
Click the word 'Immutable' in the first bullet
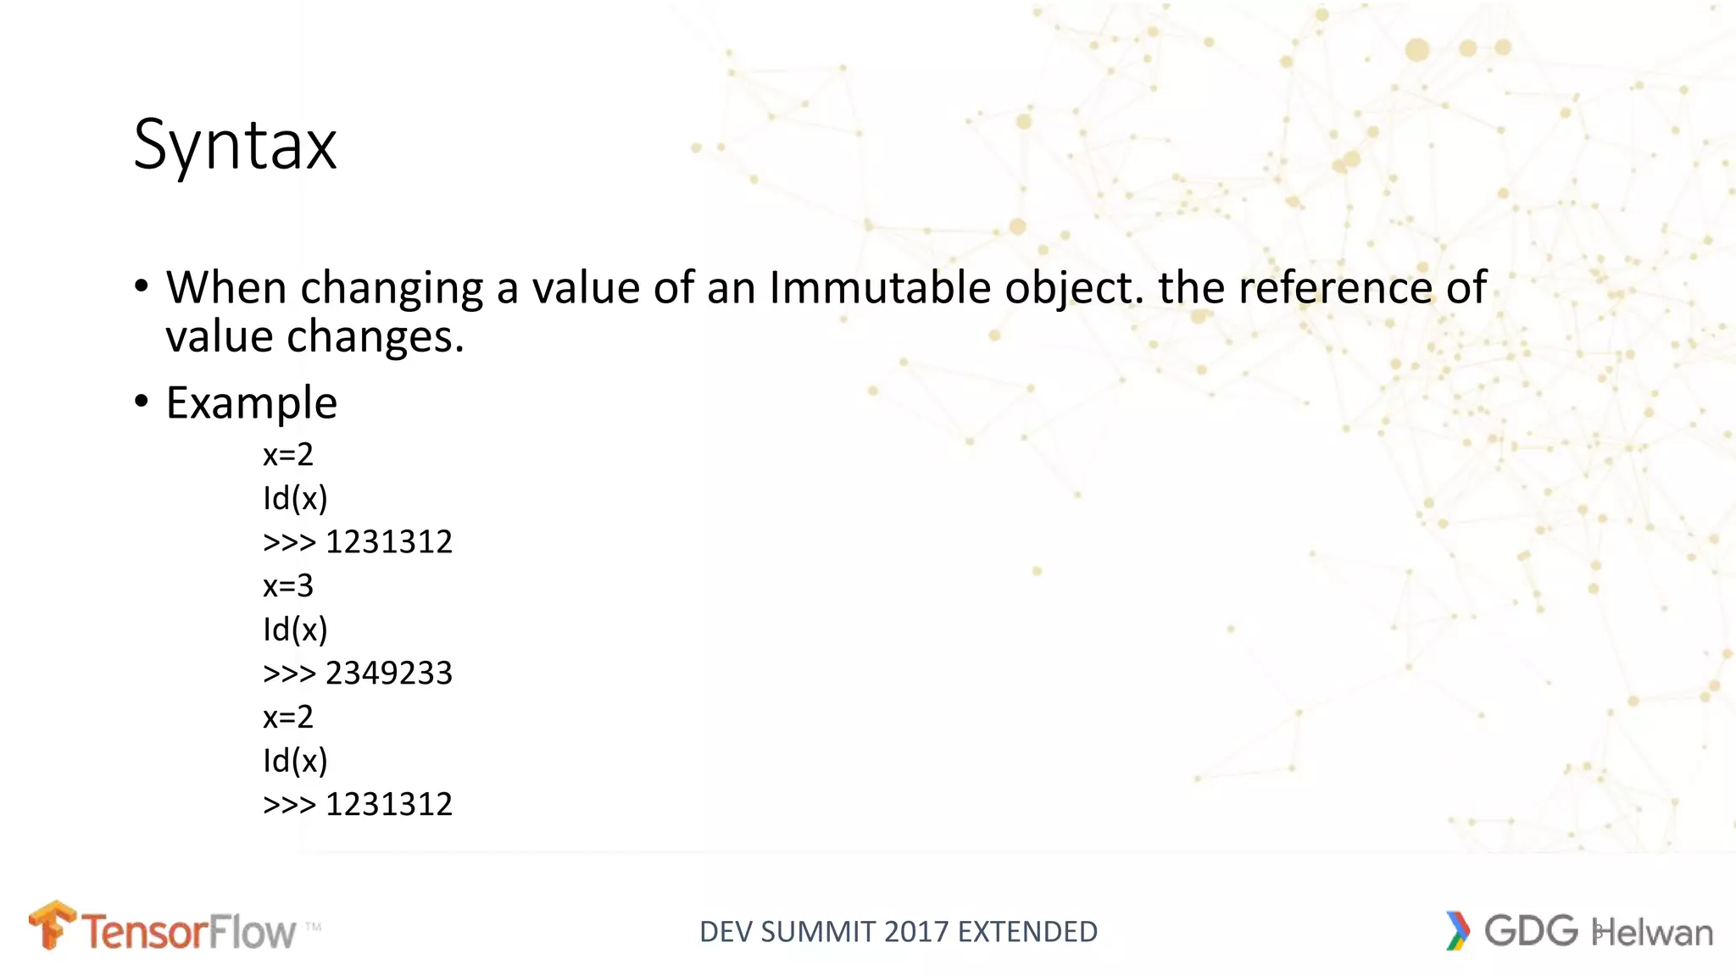click(879, 287)
